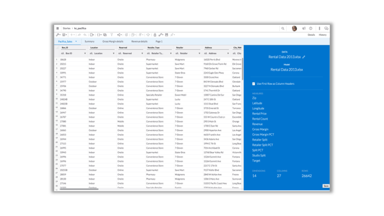This screenshot has height=216, width=384.
Task: Open the Details panel
Action: pos(311,35)
